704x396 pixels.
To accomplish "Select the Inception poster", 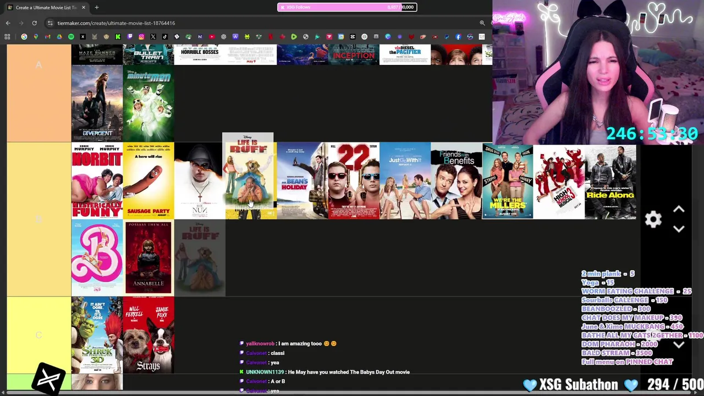I will coord(354,54).
